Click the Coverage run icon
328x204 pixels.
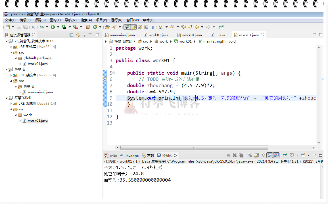point(64,27)
